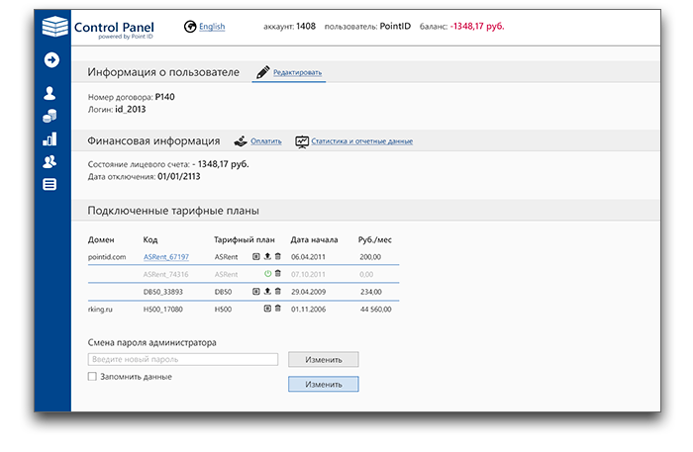
Task: Open the coins finance sidebar icon
Action: [x=49, y=117]
